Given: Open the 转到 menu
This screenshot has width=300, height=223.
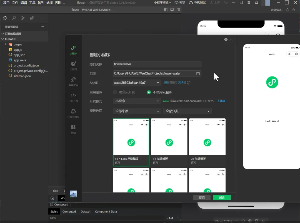Looking at the screenshot, I should tap(41, 3).
